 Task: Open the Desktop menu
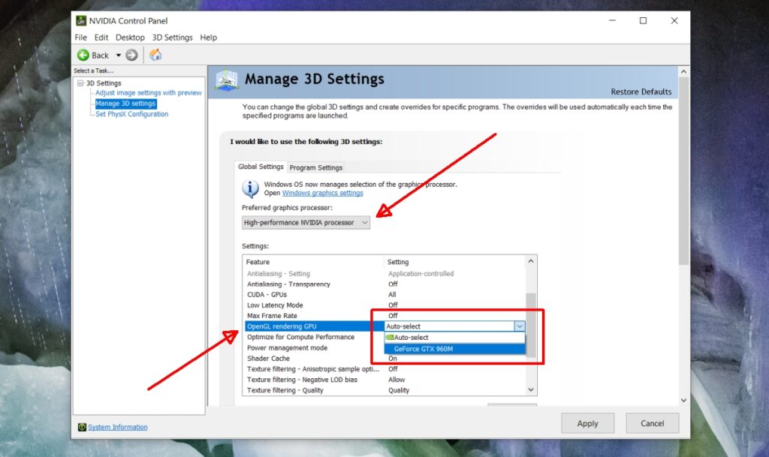[129, 37]
